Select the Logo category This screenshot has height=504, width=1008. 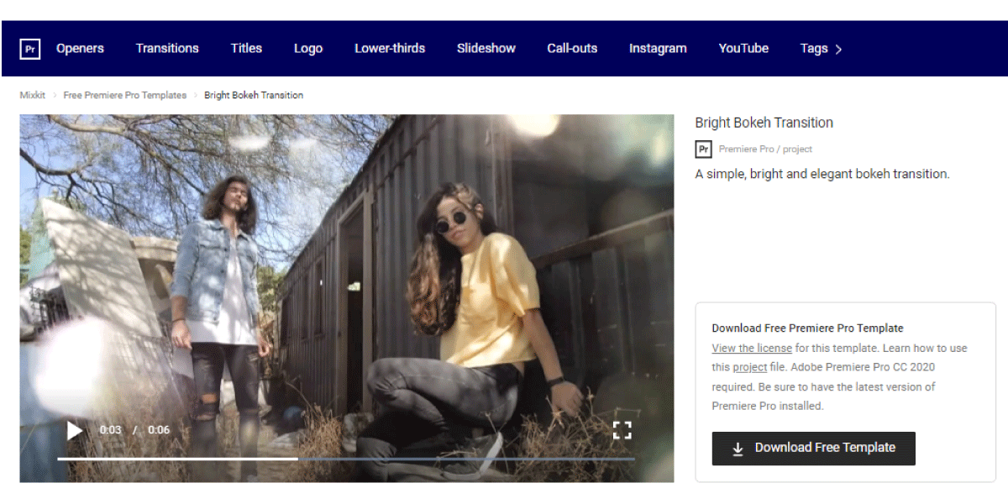click(x=308, y=49)
